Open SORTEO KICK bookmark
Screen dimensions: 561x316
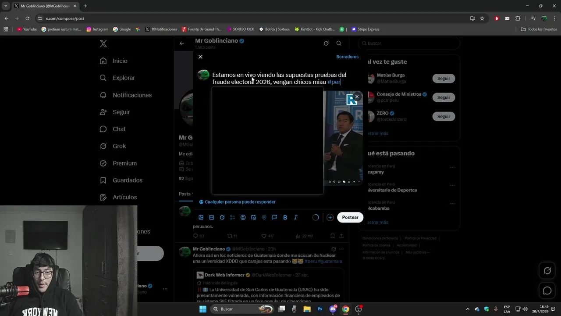(241, 29)
